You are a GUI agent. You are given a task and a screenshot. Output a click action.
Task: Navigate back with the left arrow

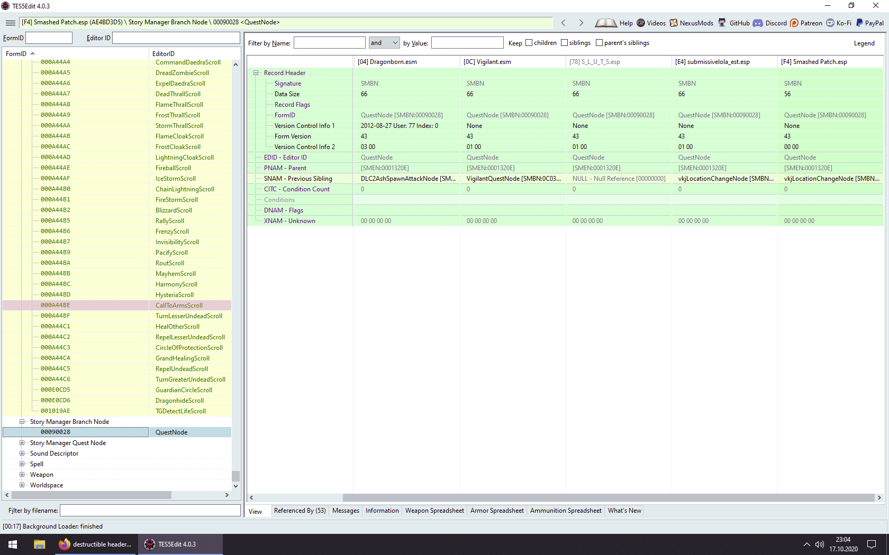(x=564, y=23)
